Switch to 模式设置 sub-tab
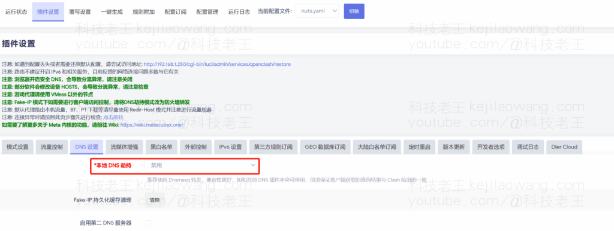 (x=17, y=147)
